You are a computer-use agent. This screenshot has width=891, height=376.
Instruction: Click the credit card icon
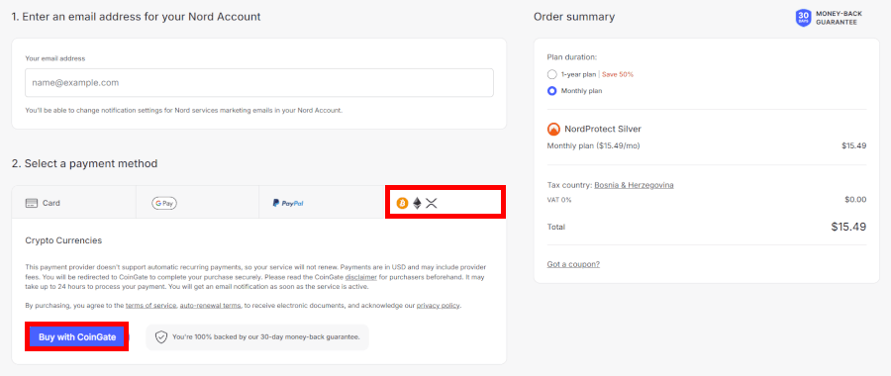tap(32, 203)
